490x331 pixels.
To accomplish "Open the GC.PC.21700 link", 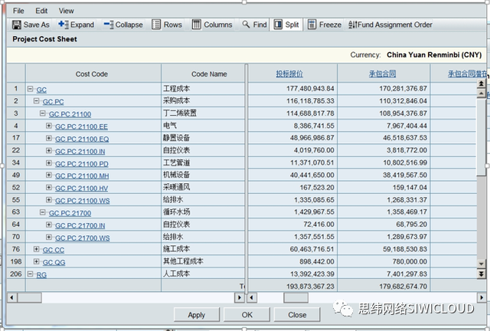I will (70, 213).
